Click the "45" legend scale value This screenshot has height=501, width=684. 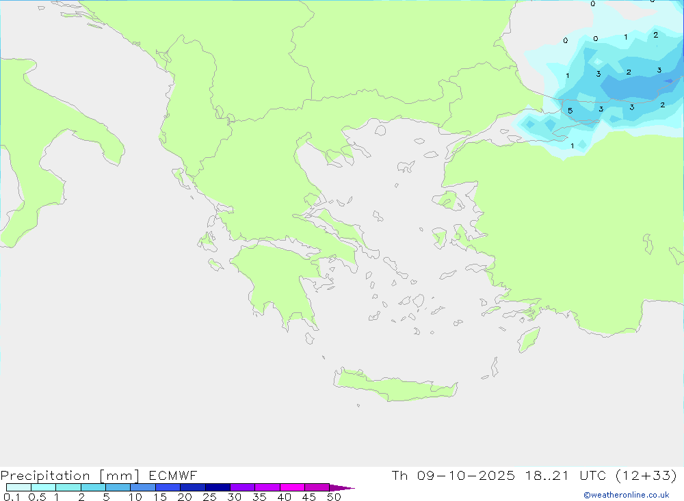pyautogui.click(x=309, y=497)
